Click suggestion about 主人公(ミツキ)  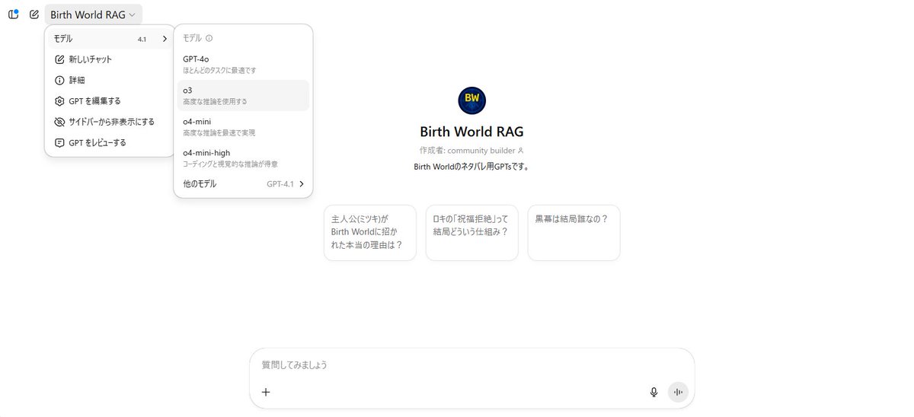[x=370, y=232]
